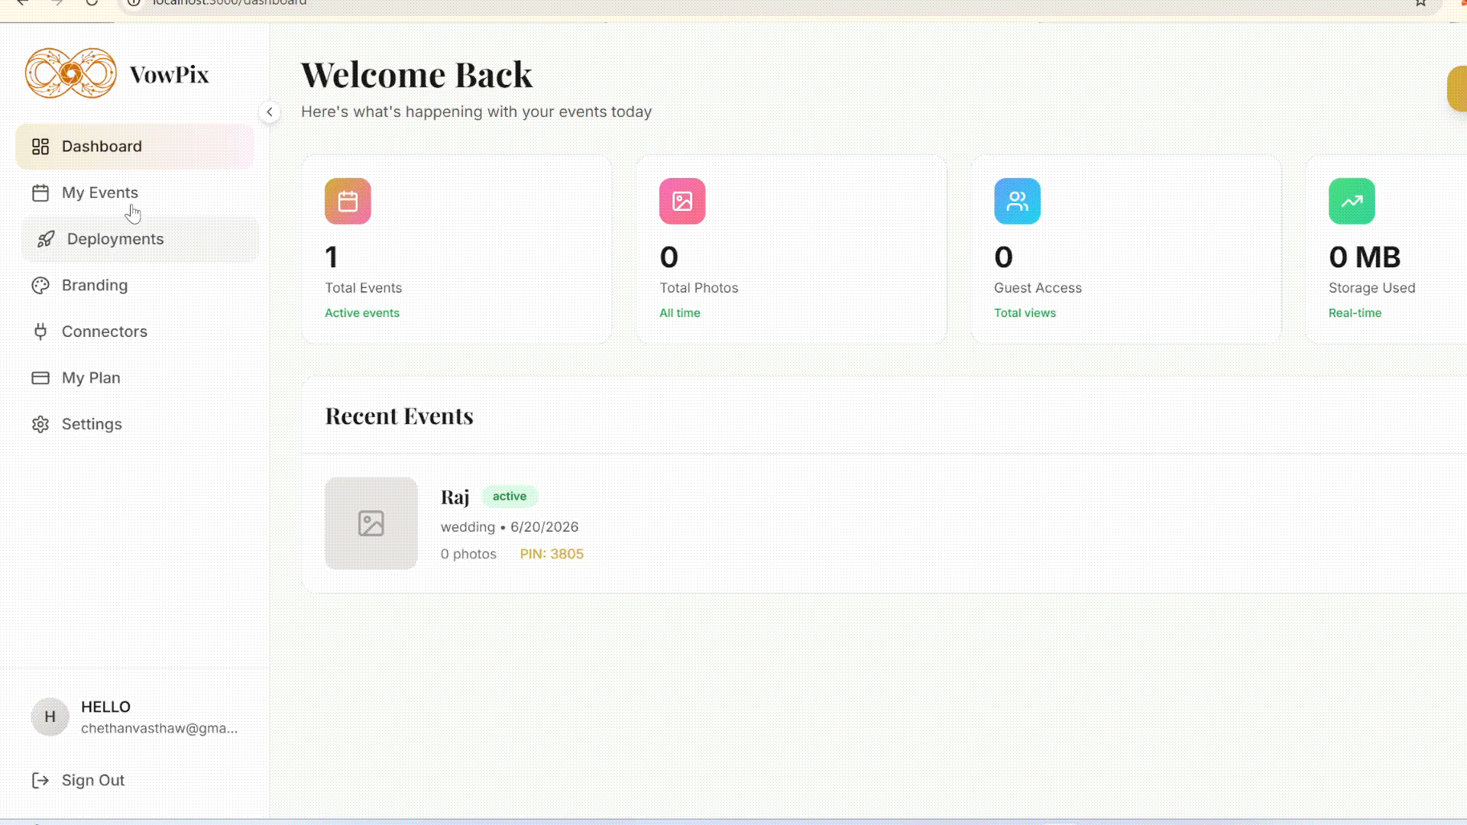Click the 0 MB storage value

point(1365,257)
